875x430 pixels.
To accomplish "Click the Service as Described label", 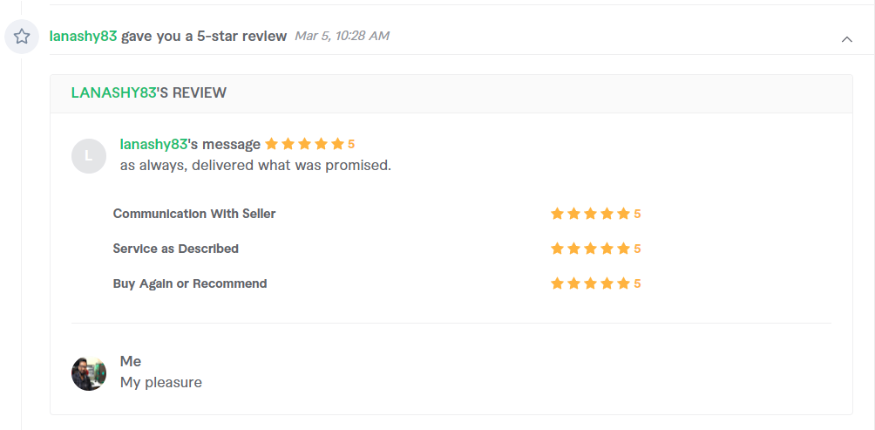I will (176, 249).
